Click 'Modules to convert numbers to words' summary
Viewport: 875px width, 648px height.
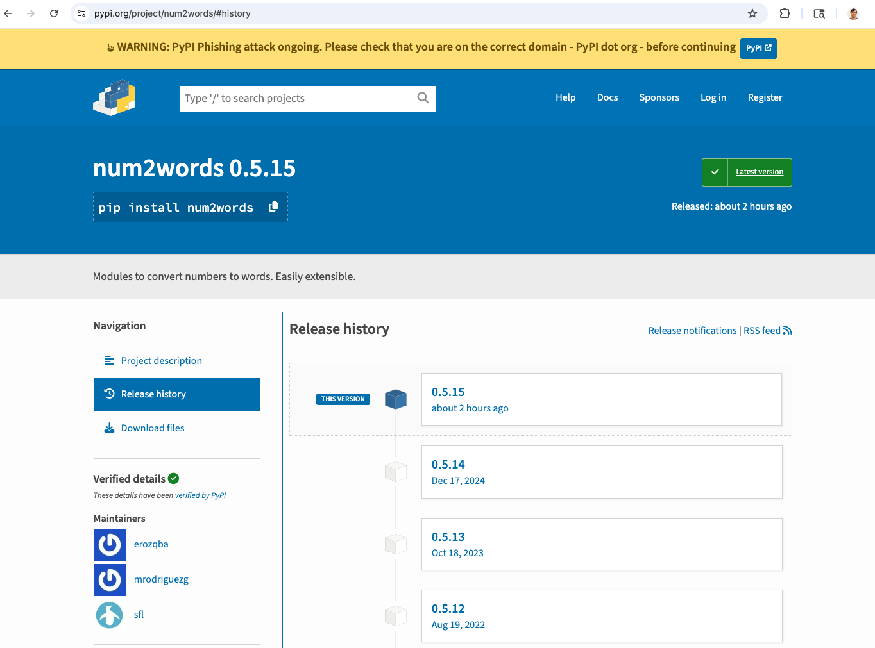pos(224,277)
